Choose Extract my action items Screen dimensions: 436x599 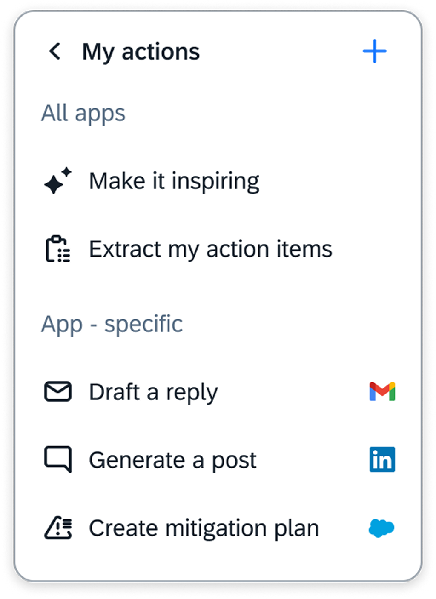tap(210, 249)
